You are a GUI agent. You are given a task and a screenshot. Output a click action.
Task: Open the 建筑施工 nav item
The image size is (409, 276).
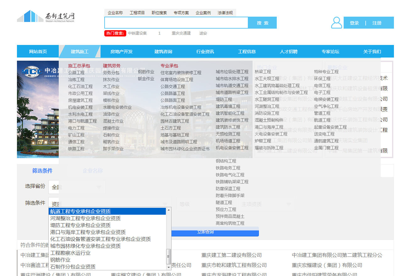point(80,52)
